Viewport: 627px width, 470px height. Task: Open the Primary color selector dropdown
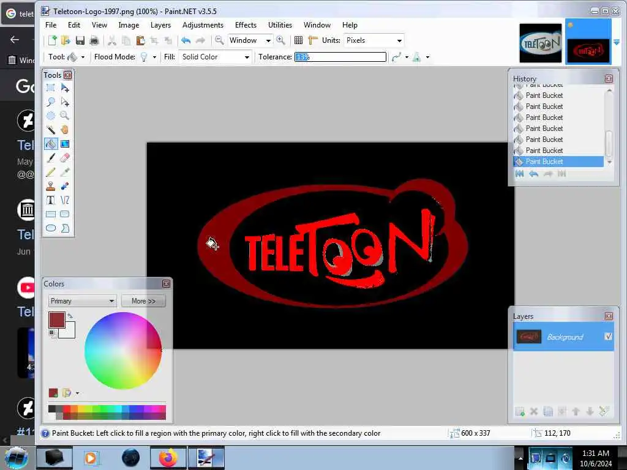coord(83,301)
